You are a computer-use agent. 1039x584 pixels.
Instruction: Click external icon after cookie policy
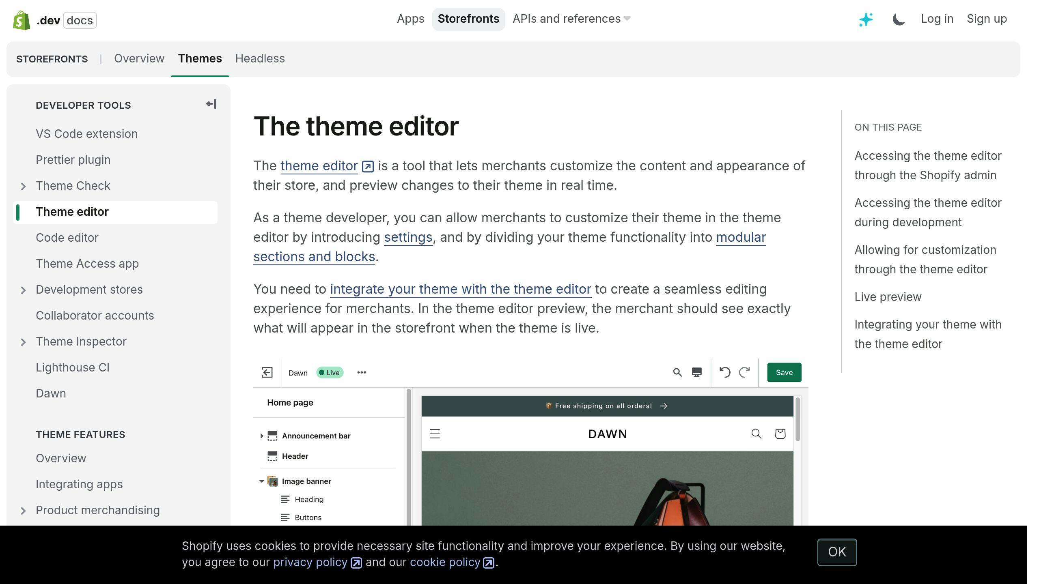pos(489,563)
